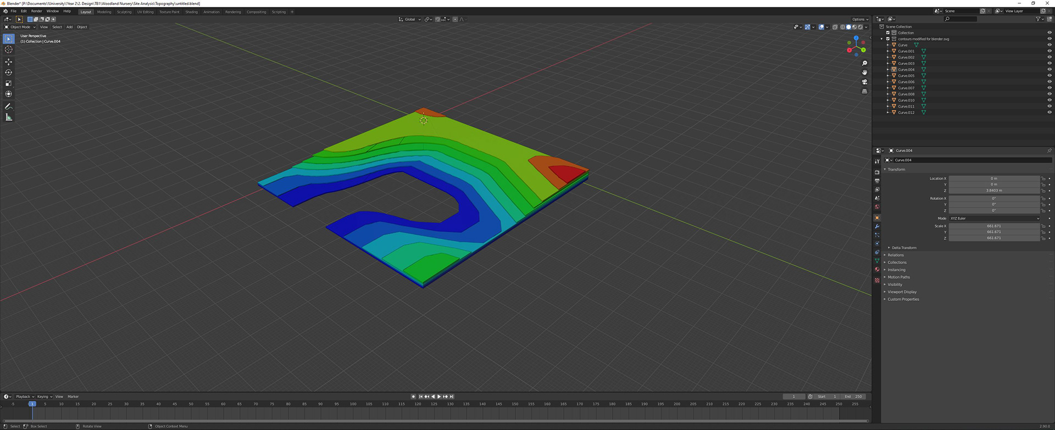Viewport: 1055px width, 430px height.
Task: Select the Move tool
Action: (9, 62)
